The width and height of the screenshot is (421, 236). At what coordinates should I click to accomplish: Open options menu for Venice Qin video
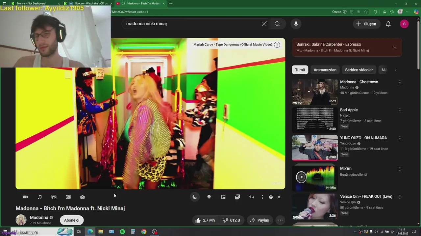(400, 197)
